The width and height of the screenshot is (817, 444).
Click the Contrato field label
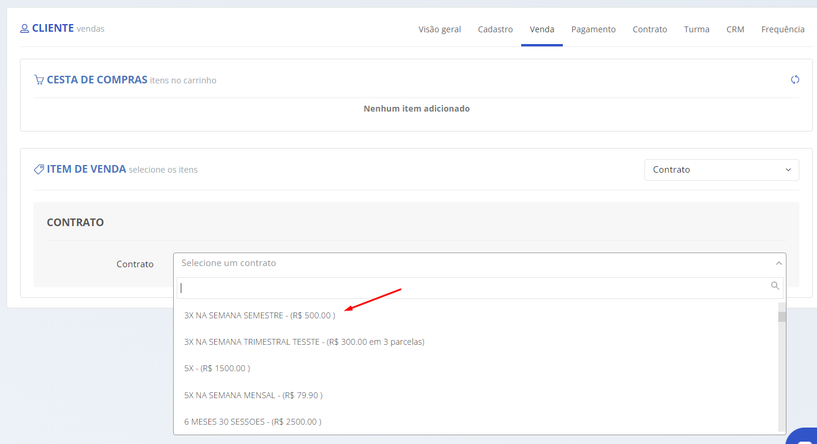coord(135,264)
